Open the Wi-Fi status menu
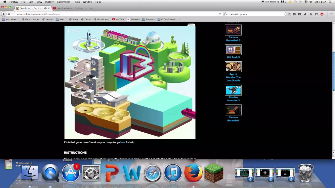 tap(305, 2)
